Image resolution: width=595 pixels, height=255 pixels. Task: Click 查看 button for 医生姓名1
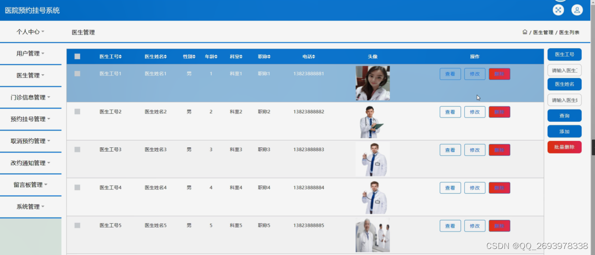point(450,74)
